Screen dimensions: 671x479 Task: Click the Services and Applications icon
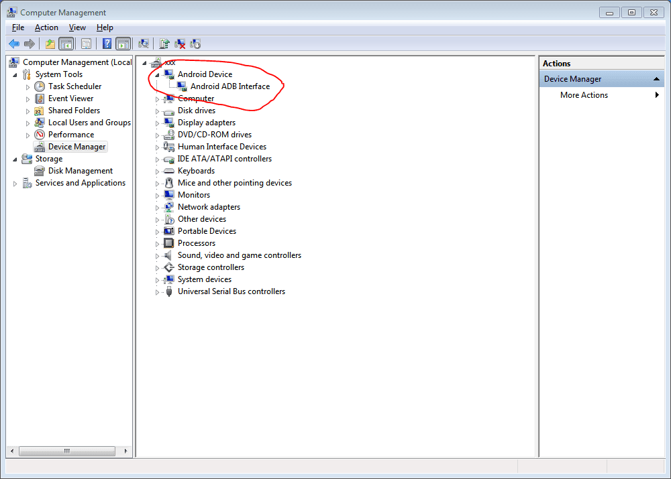(27, 183)
